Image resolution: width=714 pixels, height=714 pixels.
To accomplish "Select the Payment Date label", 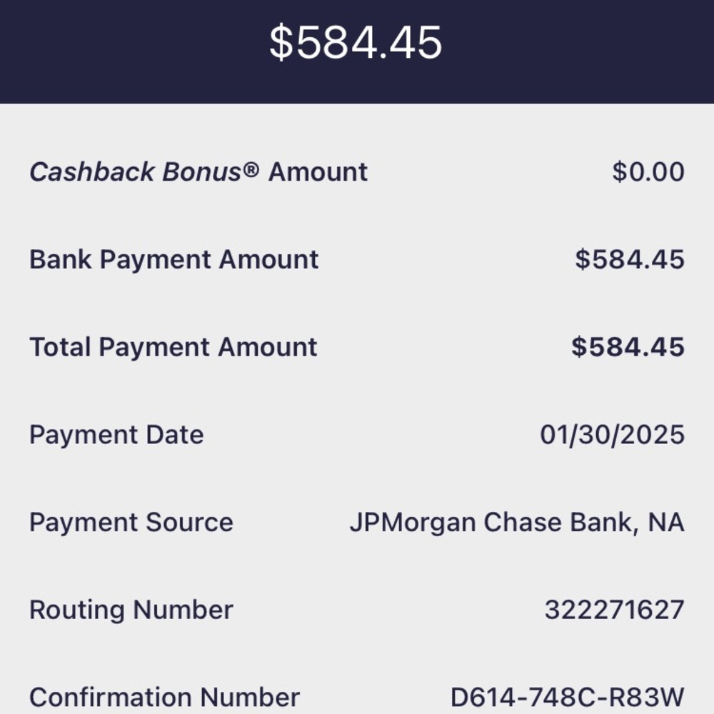I will (116, 435).
